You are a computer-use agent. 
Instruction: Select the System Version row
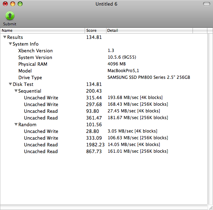click(104, 57)
